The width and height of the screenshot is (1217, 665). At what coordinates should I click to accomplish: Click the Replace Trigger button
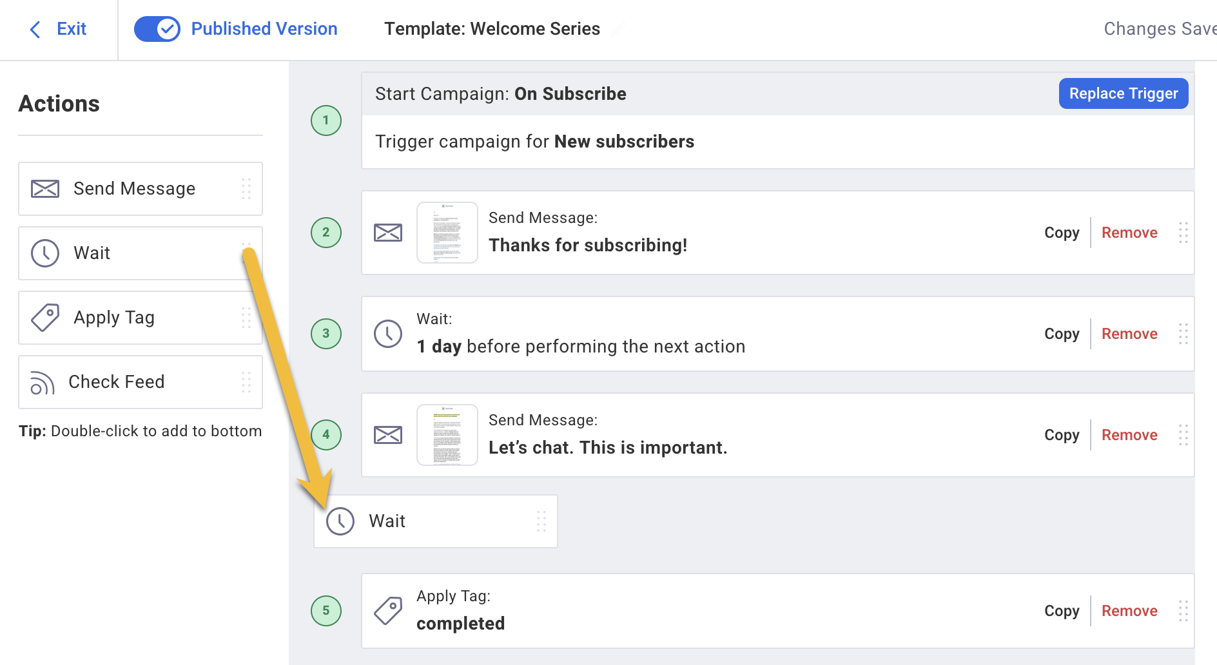[1124, 93]
